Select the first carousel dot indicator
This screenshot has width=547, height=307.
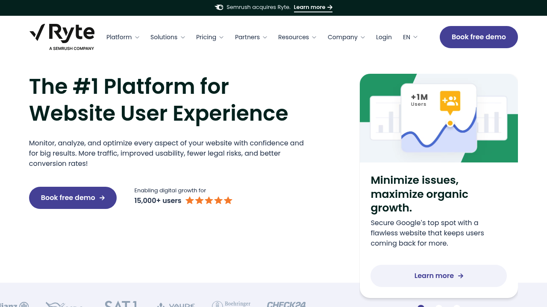coord(421,306)
